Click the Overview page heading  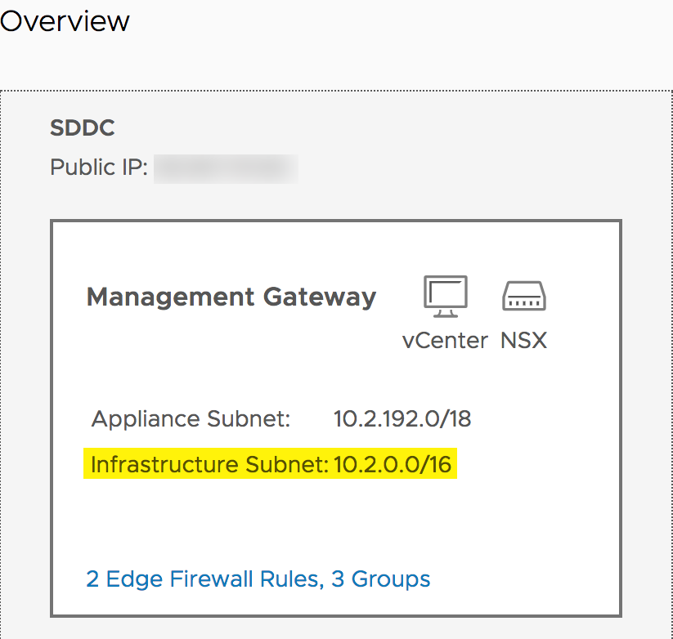[65, 20]
